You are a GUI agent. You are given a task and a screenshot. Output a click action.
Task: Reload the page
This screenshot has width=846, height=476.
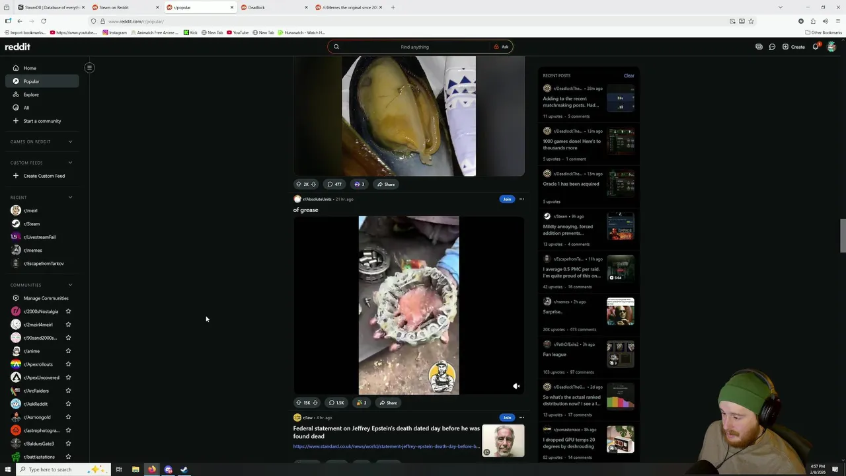(44, 21)
